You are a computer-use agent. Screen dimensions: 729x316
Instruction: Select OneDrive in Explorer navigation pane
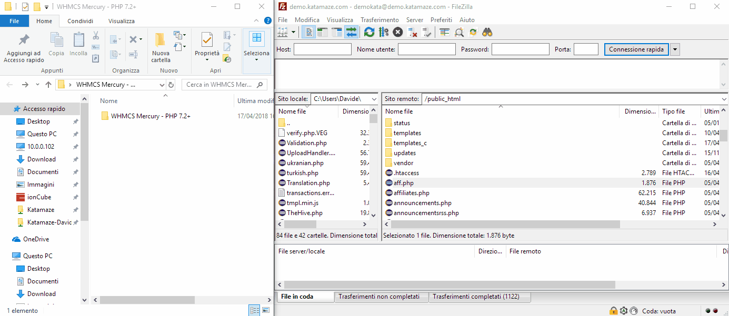(x=36, y=239)
